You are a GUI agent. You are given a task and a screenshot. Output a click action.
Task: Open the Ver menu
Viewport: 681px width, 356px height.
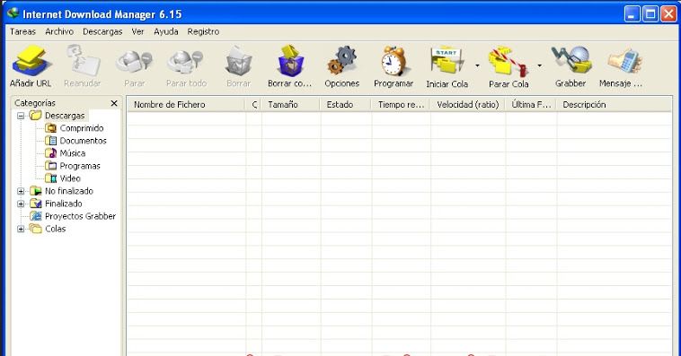pyautogui.click(x=137, y=31)
